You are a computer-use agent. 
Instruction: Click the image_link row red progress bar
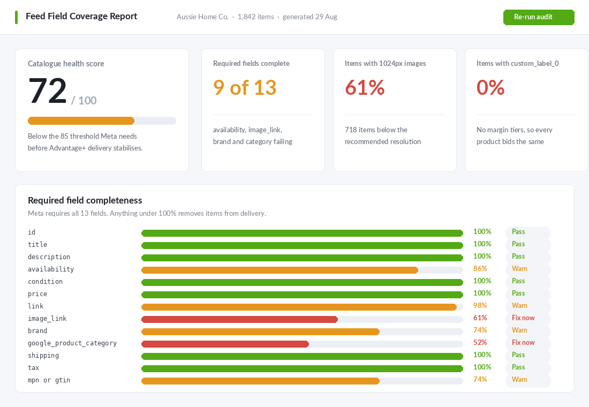[240, 319]
